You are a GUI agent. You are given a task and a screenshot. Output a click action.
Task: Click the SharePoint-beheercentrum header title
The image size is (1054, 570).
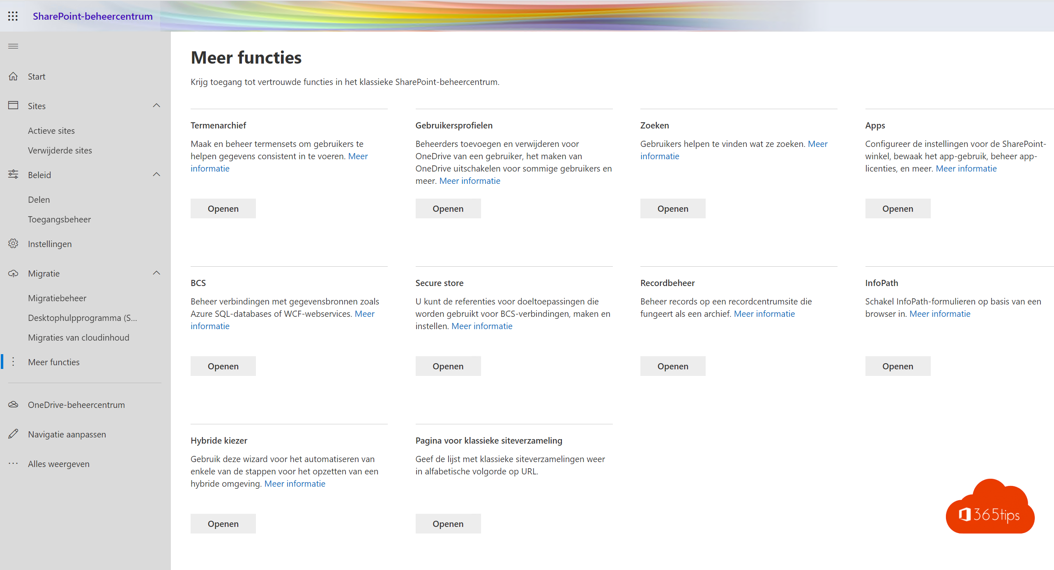(93, 16)
